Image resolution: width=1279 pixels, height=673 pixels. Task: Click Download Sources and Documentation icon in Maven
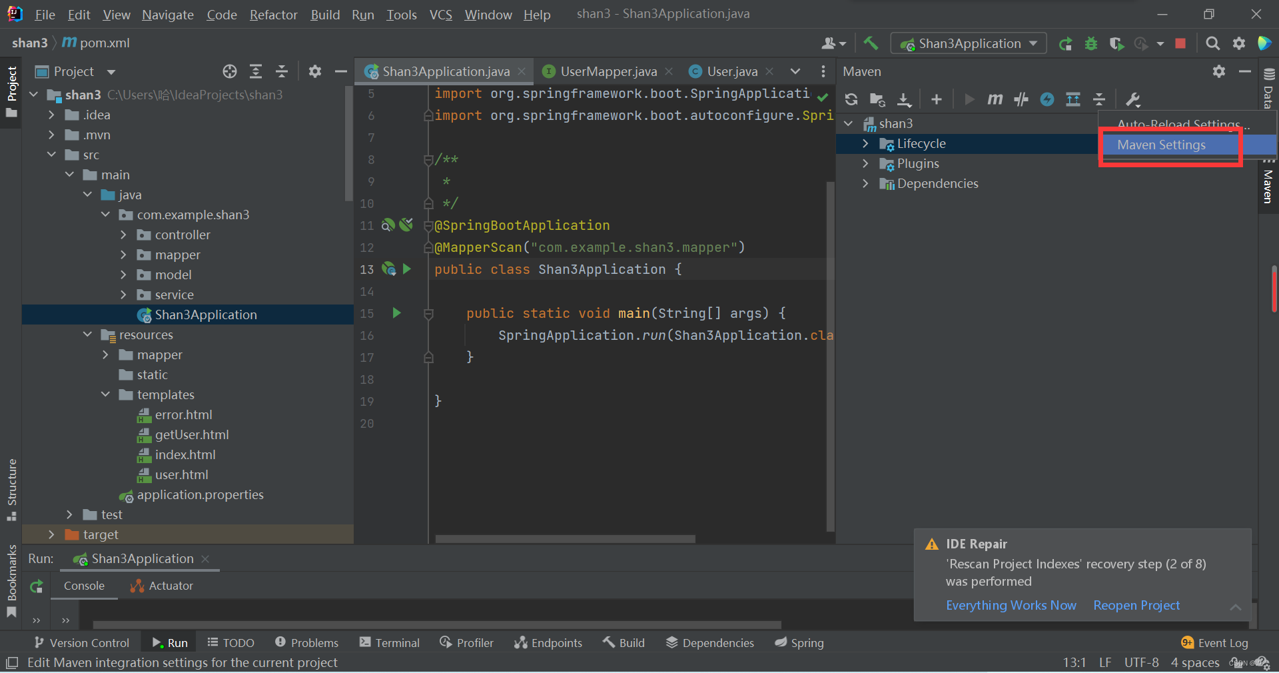point(904,99)
